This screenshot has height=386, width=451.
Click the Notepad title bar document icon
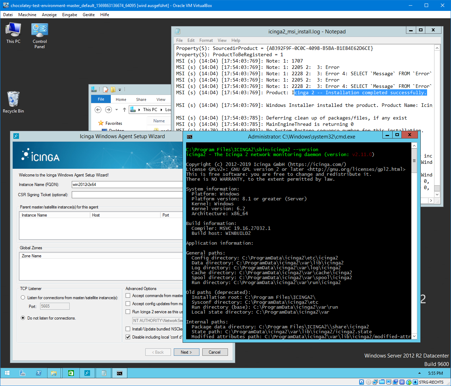(178, 31)
